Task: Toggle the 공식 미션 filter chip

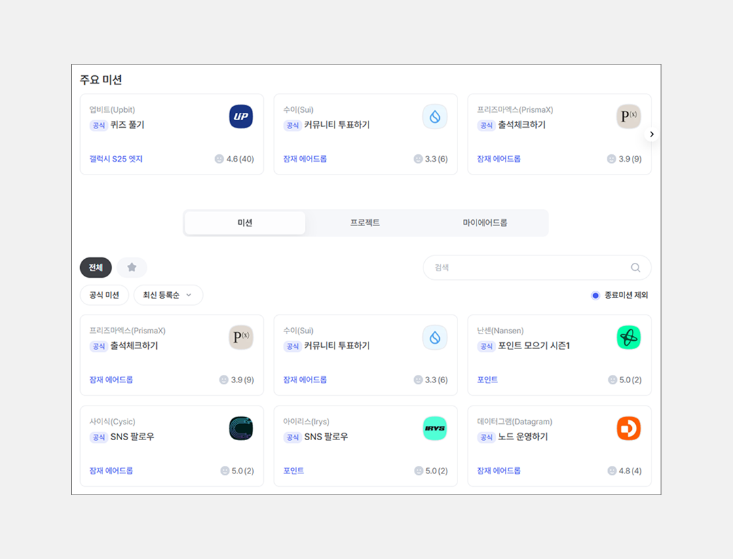Action: pyautogui.click(x=105, y=295)
